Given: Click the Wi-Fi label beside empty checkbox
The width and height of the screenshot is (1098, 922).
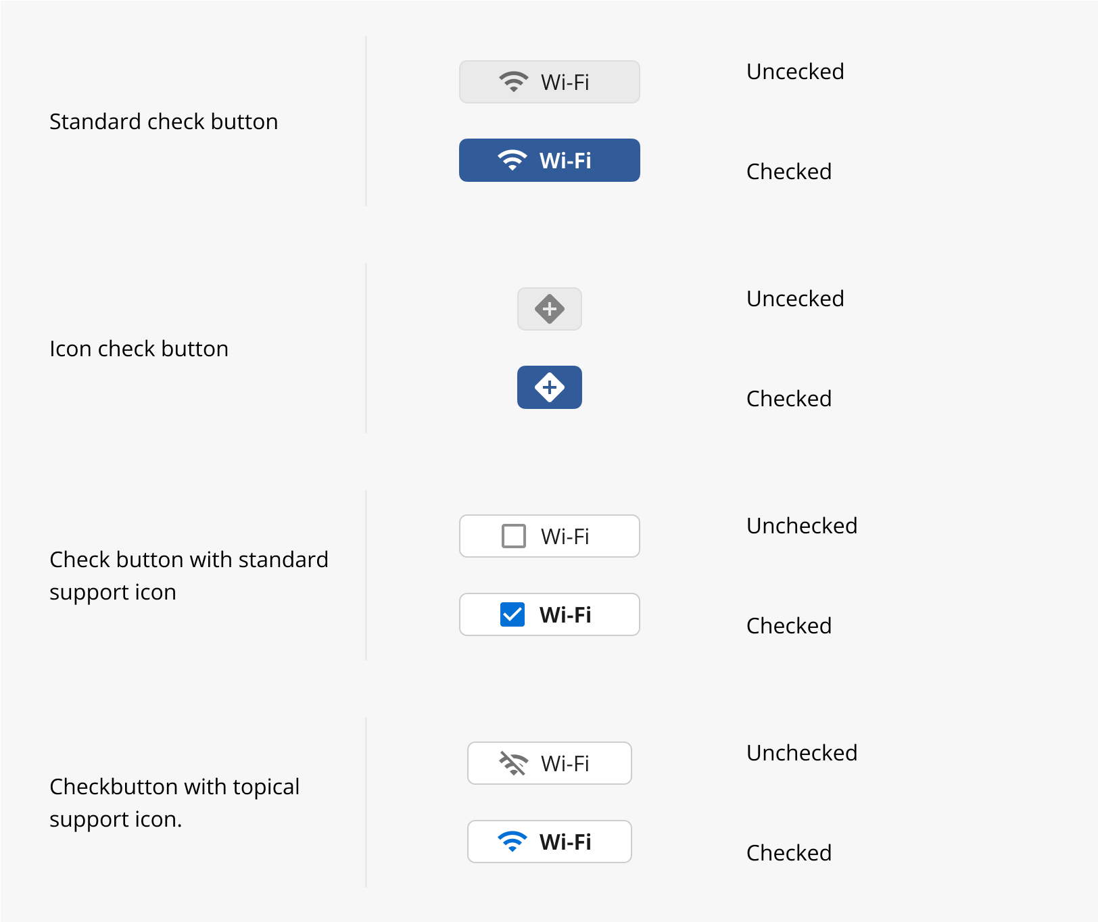Looking at the screenshot, I should (x=565, y=536).
